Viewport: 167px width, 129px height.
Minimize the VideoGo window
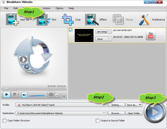coord(147,2)
